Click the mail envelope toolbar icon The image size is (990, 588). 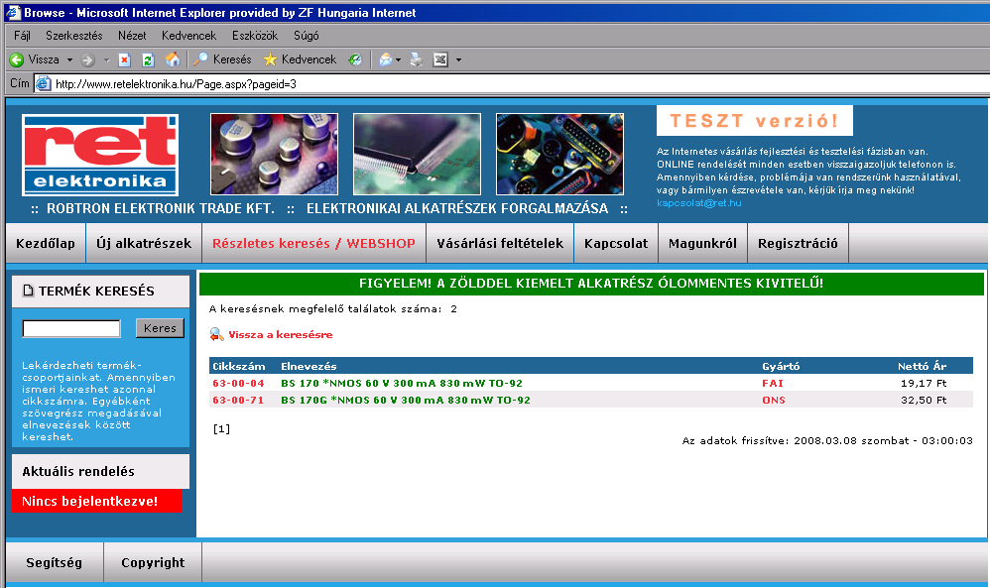click(385, 59)
